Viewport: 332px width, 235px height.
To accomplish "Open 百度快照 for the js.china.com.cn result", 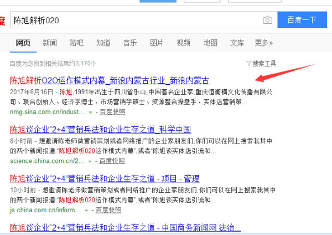I will tap(108, 210).
